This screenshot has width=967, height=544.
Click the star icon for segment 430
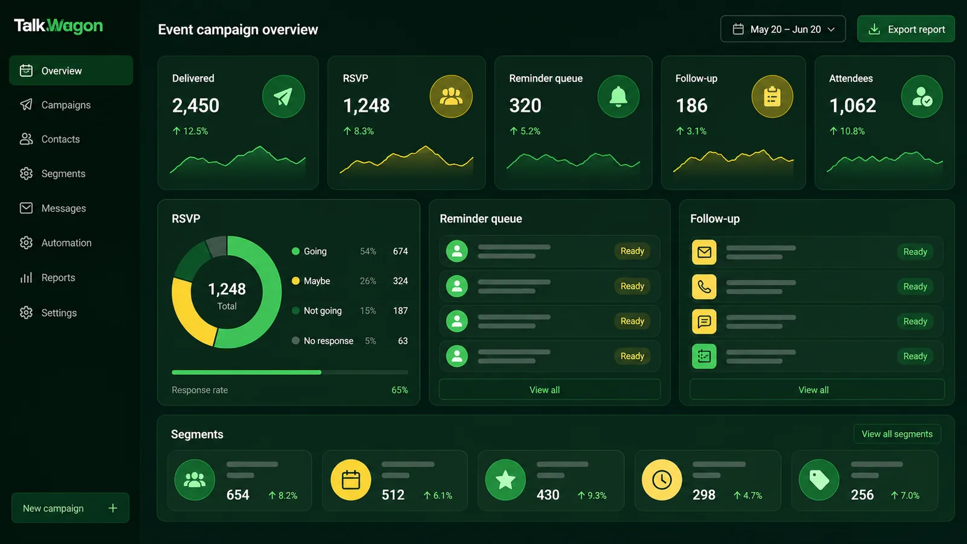(505, 480)
